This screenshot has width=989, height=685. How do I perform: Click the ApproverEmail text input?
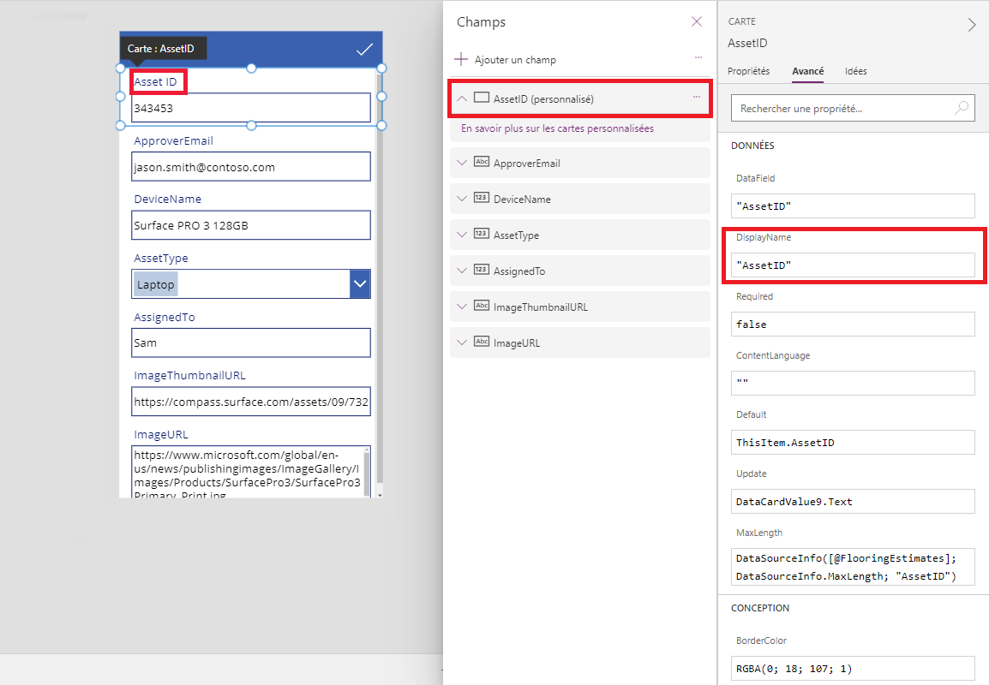(x=251, y=166)
